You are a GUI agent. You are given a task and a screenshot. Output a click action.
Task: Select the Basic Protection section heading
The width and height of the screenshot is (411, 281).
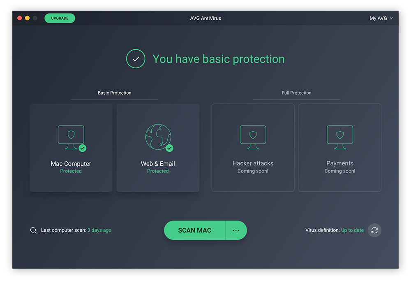click(114, 93)
